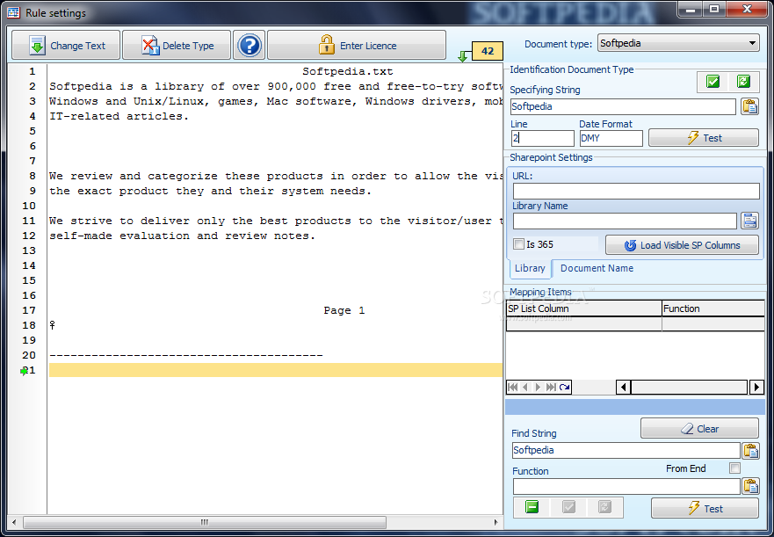Click the 'Softpedia.txt' title on line 1
Viewport: 774px width, 537px height.
pos(348,72)
